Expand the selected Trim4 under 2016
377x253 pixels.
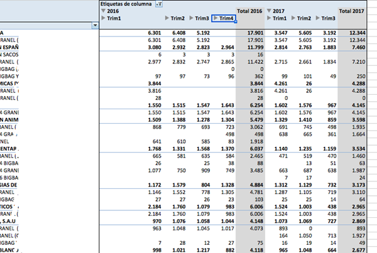217,19
